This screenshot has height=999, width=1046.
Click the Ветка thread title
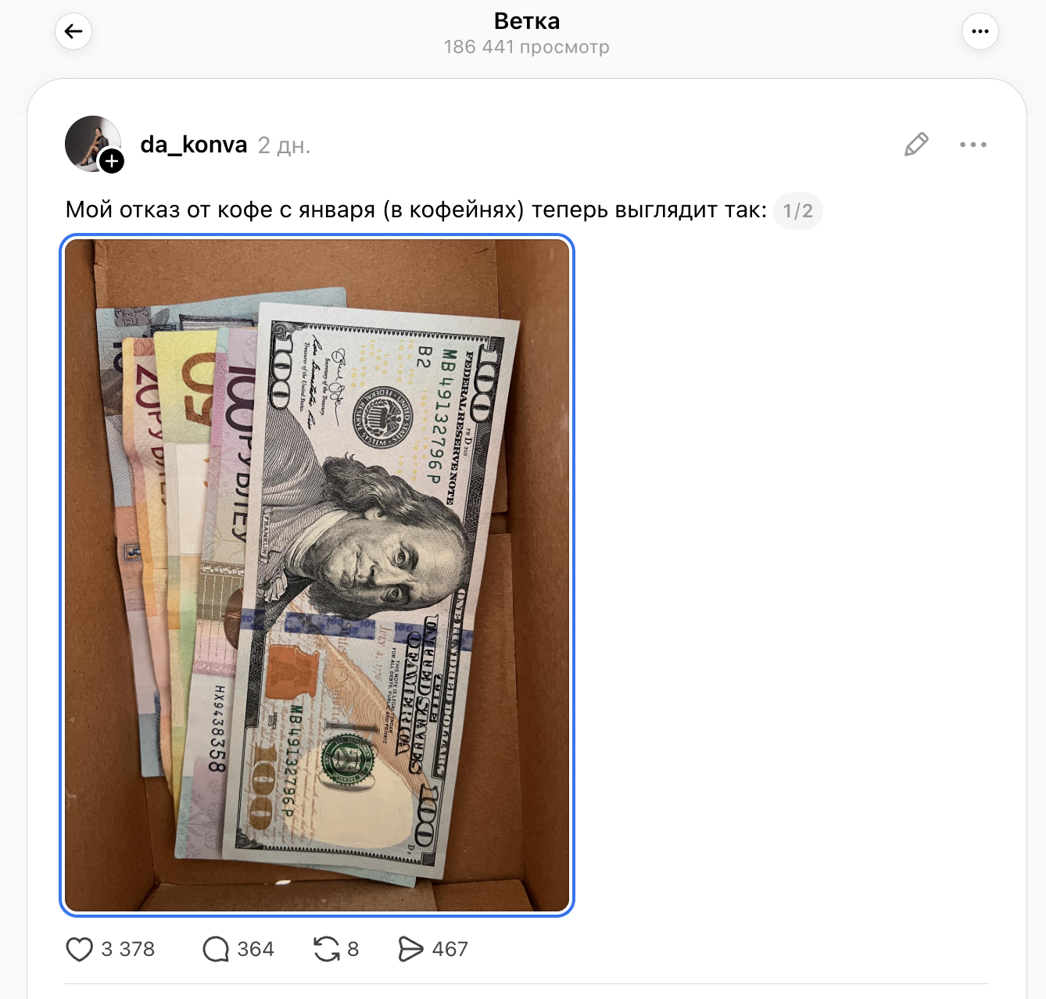point(527,21)
